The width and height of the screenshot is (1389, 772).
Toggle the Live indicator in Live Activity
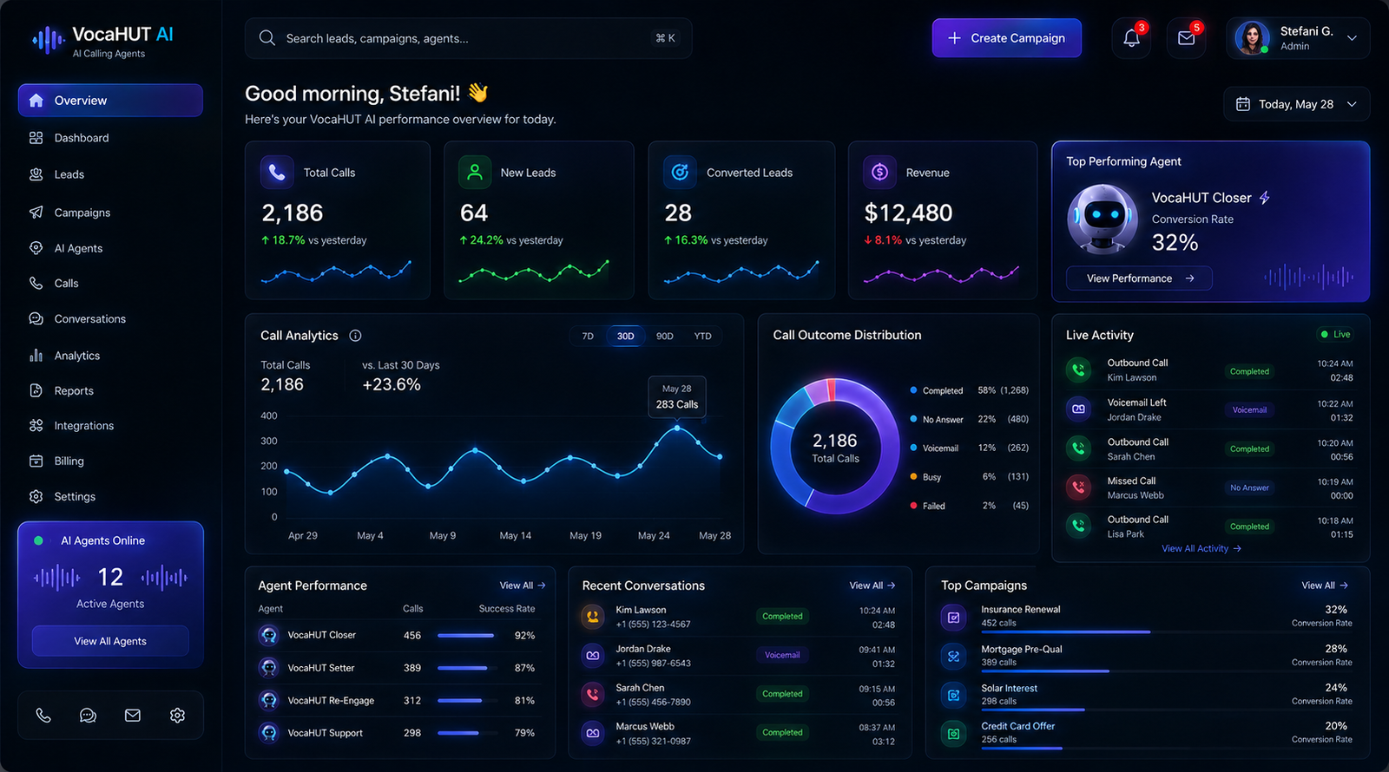pyautogui.click(x=1335, y=334)
